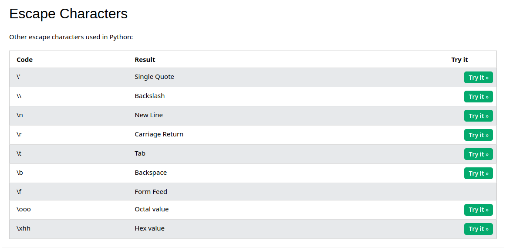Select the \n code cell

pyautogui.click(x=20, y=115)
